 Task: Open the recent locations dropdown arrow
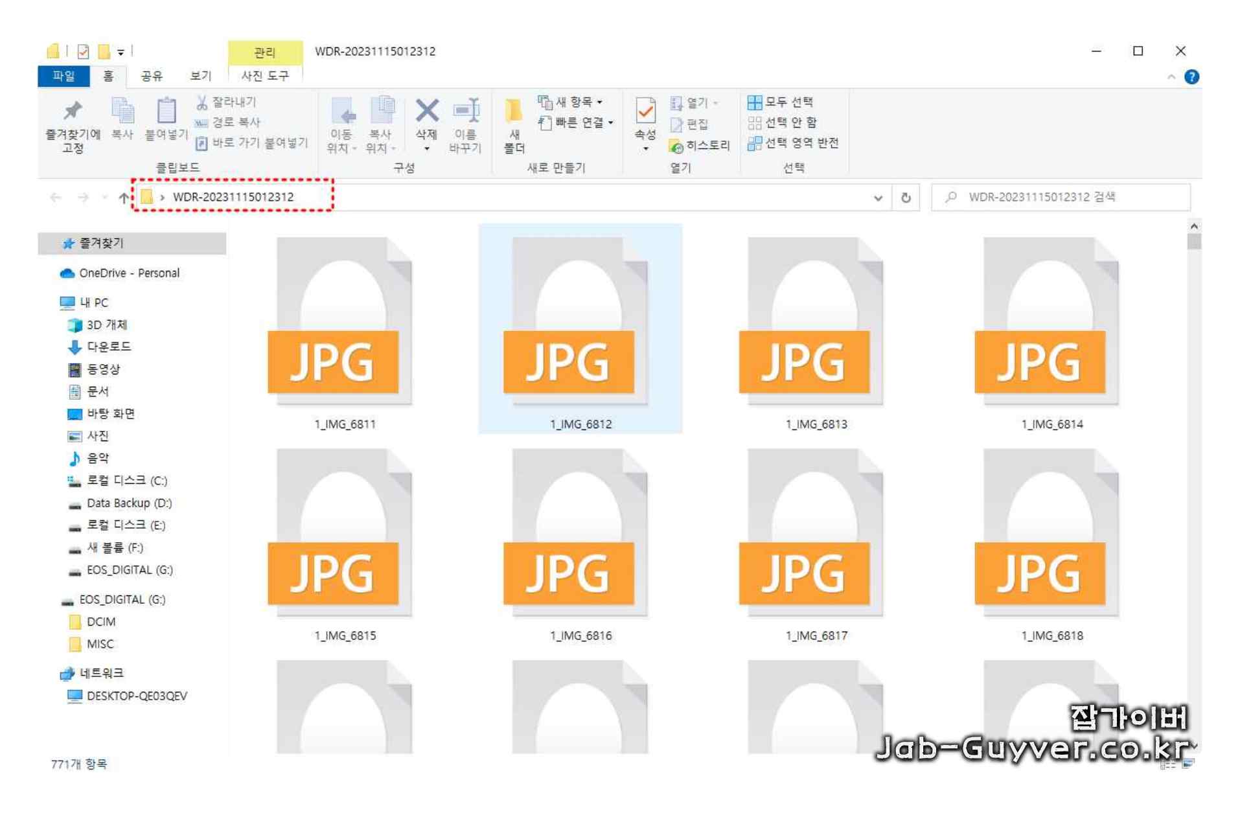[x=104, y=198]
